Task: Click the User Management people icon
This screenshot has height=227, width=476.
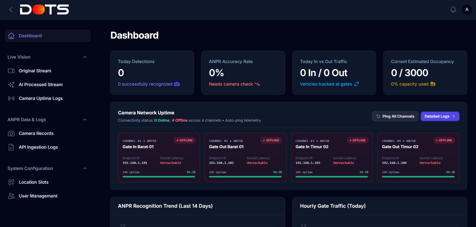Action: pyautogui.click(x=11, y=196)
